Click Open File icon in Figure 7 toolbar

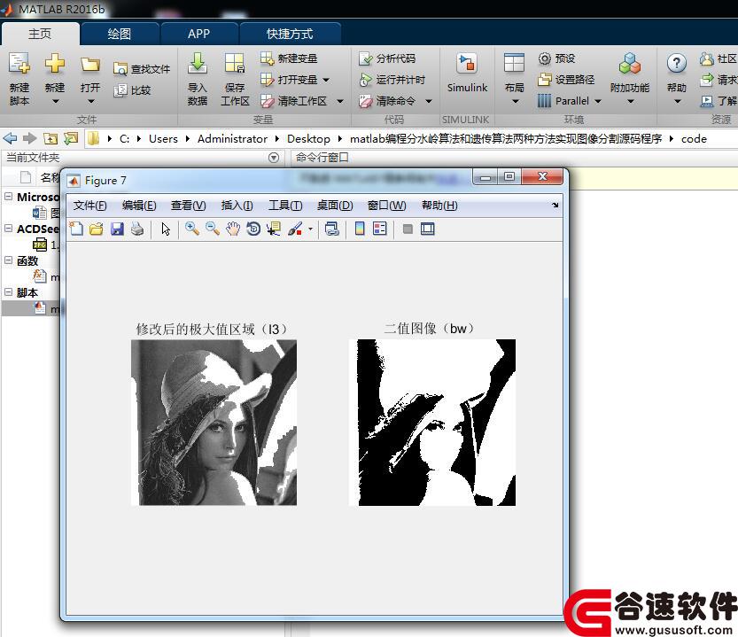[x=97, y=229]
